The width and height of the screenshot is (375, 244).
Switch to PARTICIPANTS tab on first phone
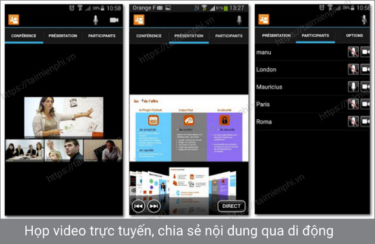pos(102,36)
